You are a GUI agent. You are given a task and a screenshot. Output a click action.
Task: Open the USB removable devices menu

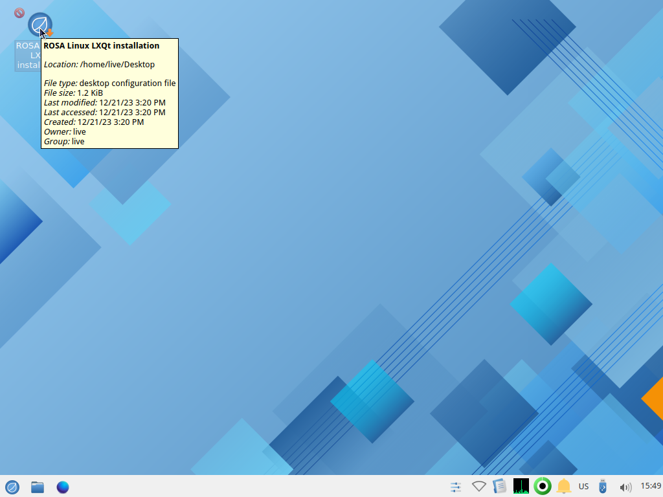pos(603,487)
